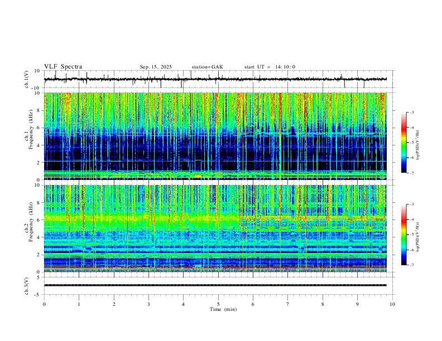Click the "-3" label on ch.1 color bar
The image size is (442, 341).
412,112
